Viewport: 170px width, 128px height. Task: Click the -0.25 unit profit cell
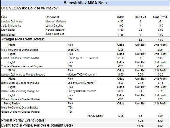coord(160,75)
